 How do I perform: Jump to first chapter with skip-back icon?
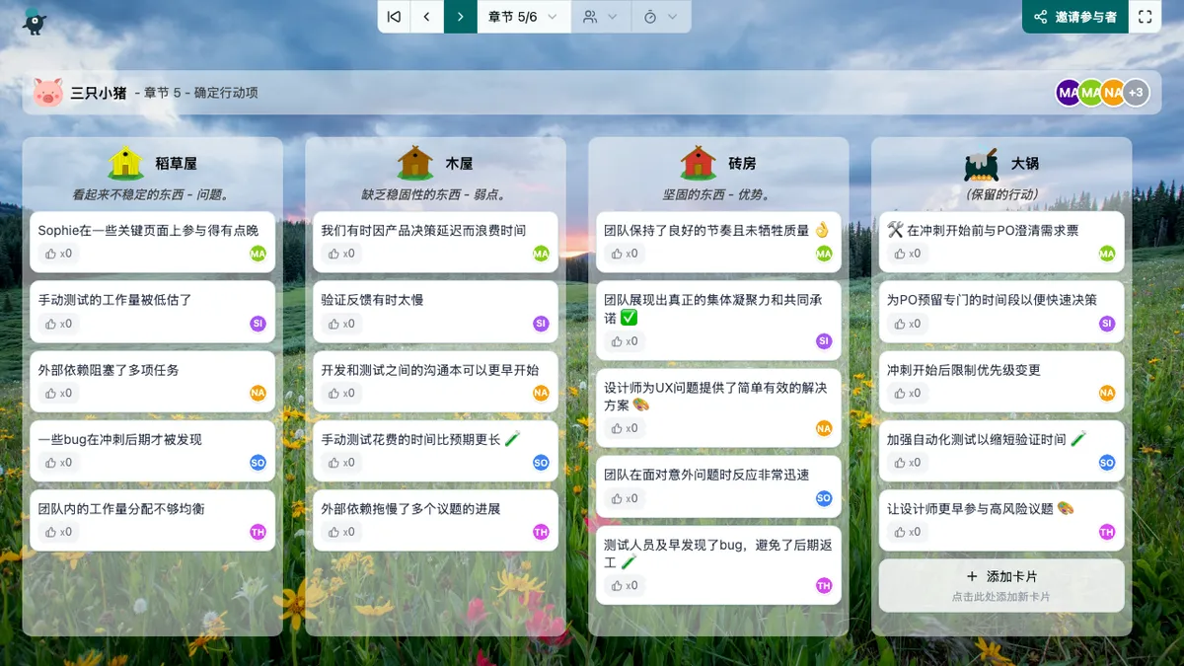[x=394, y=17]
